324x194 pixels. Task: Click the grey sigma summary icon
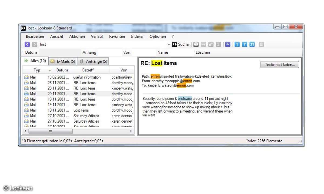coord(218,44)
